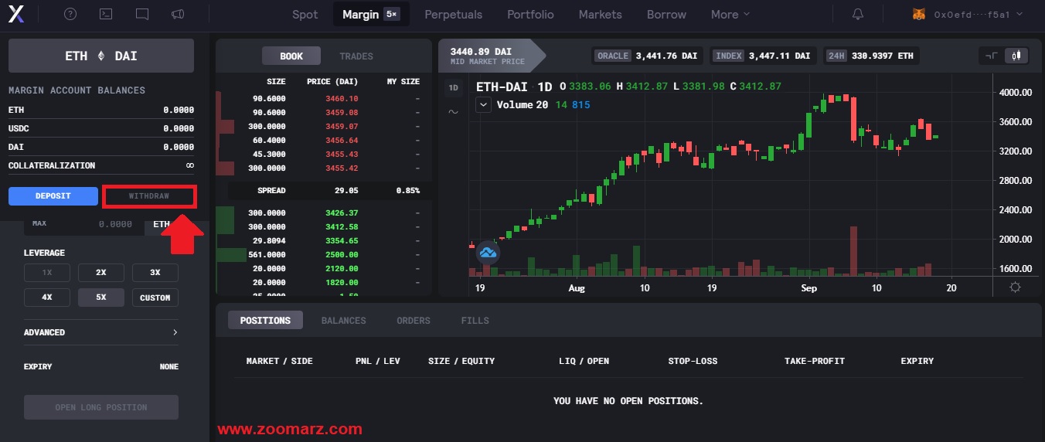Image resolution: width=1045 pixels, height=442 pixels.
Task: Click the MAX amount input field
Action: pyautogui.click(x=83, y=224)
